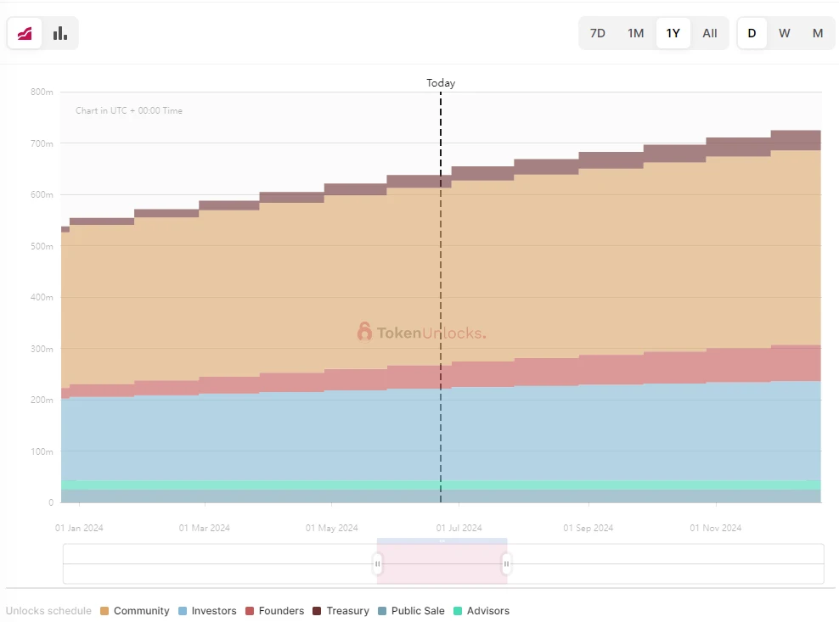The image size is (839, 622).
Task: Choose the 1Y time range
Action: coord(673,33)
